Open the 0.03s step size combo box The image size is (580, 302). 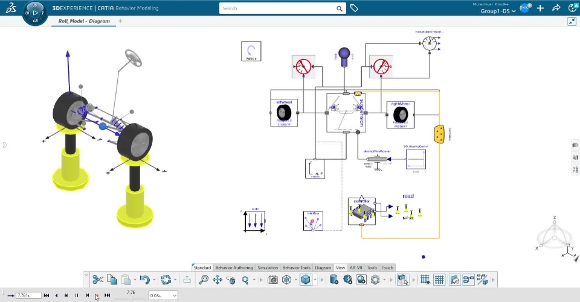click(163, 295)
